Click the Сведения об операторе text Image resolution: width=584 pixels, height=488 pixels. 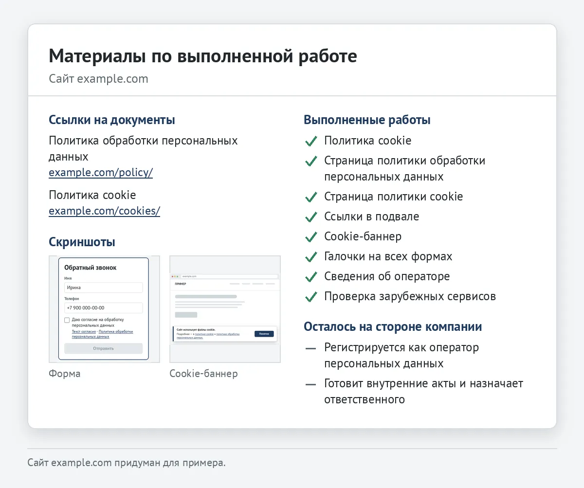(x=387, y=276)
